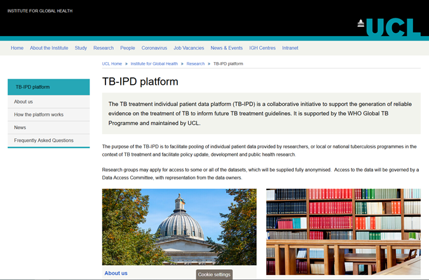Open How the platform works sidebar item
Screen dimensions: 429x280
[49, 115]
